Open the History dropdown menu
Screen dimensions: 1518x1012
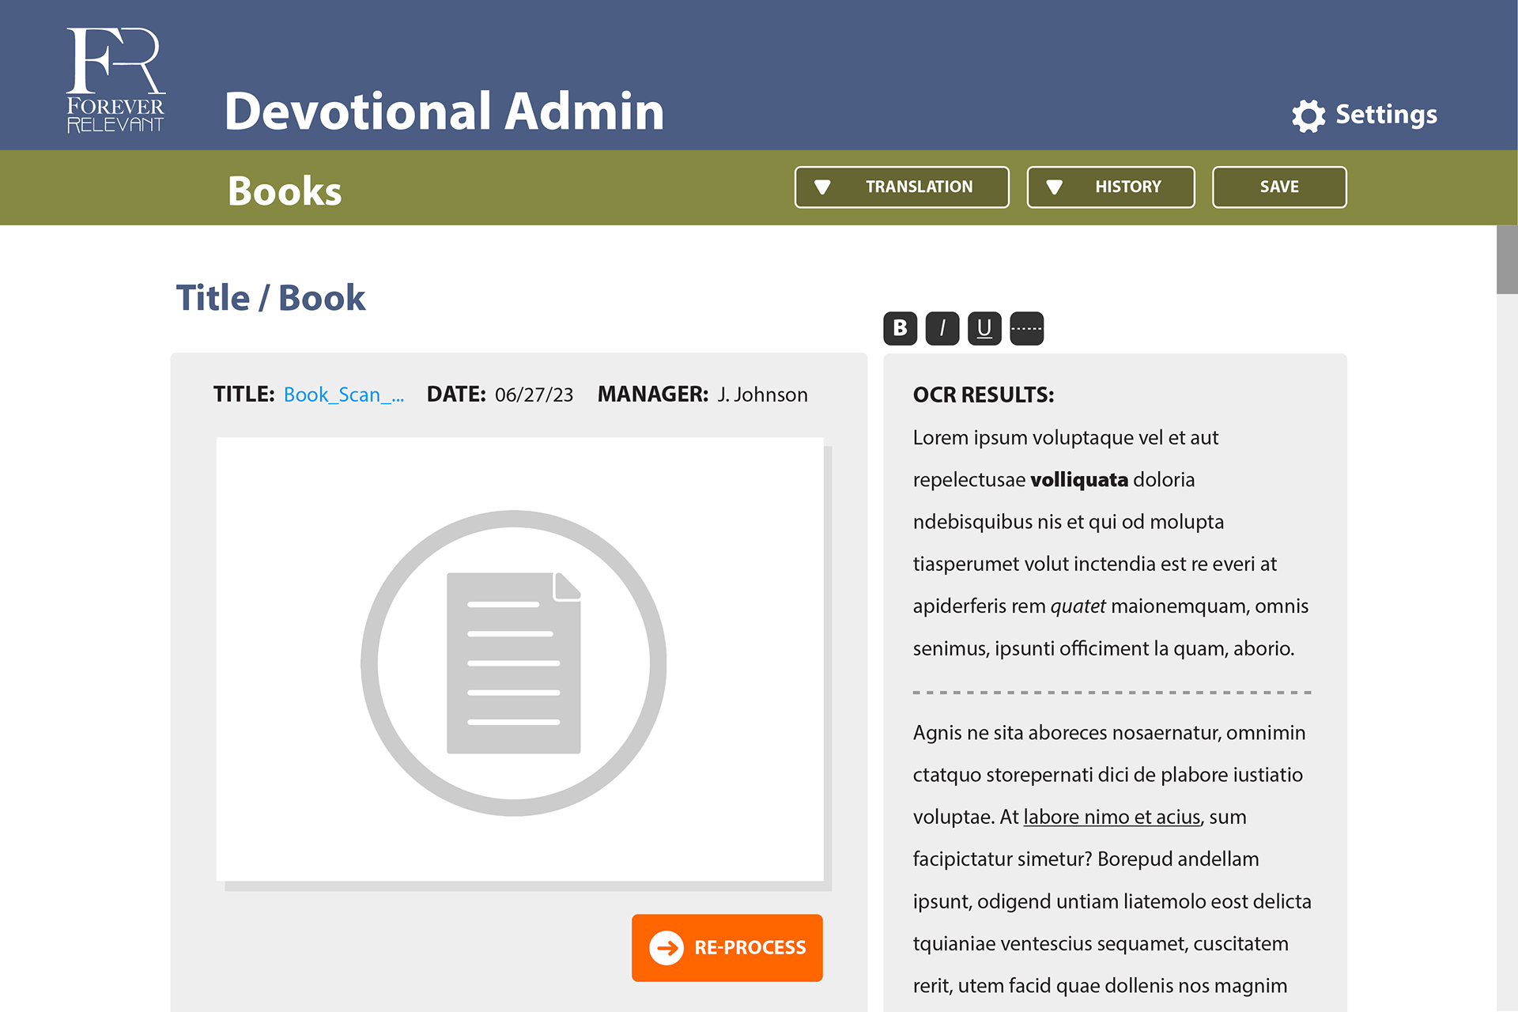point(1110,187)
